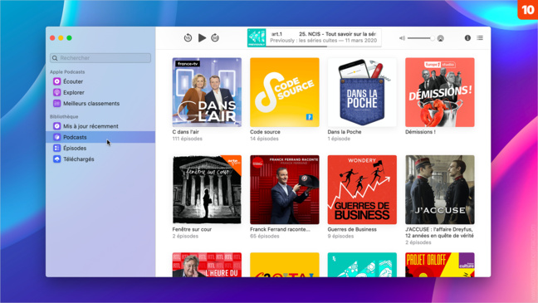Start playback with the play button
Screen dimensions: 538x303
click(202, 37)
